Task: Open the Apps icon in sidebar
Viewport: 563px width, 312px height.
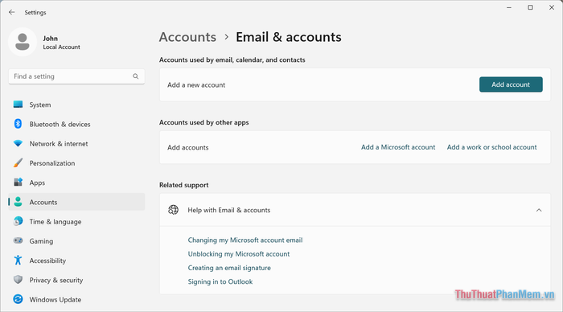Action: 18,182
